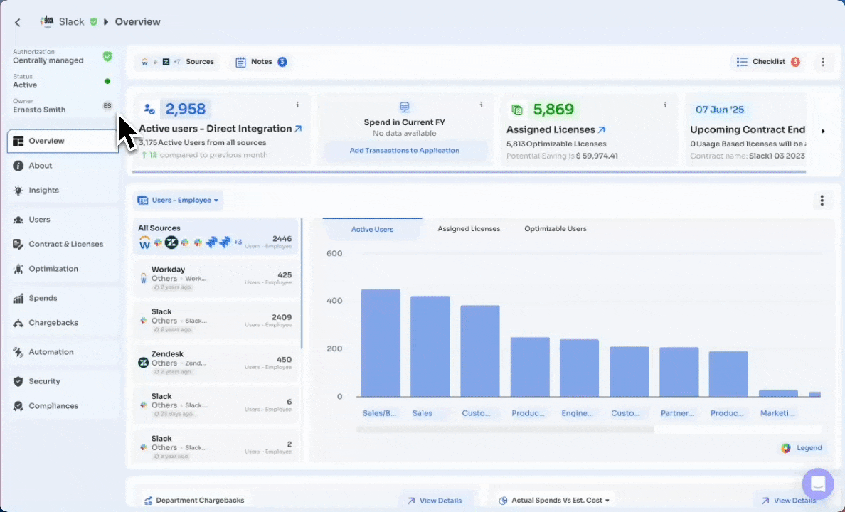Image resolution: width=845 pixels, height=512 pixels.
Task: Open the Actual Spends Vs Est. Cost dropdown
Action: coord(555,501)
